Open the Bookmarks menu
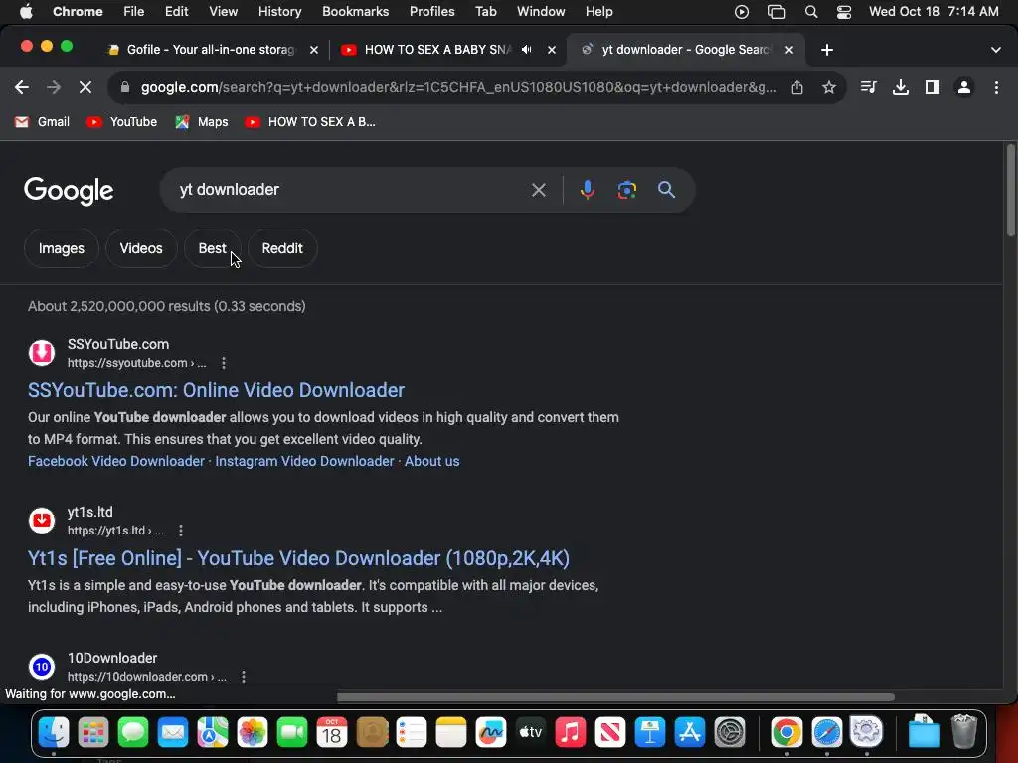Screen dimensions: 1018x763 coord(355,12)
